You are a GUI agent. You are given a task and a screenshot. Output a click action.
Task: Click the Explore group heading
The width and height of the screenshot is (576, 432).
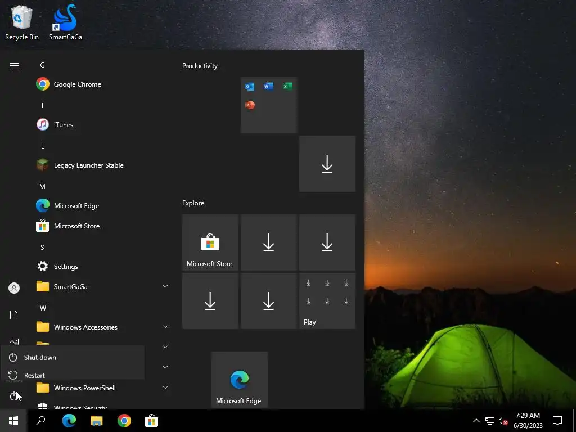[193, 202]
